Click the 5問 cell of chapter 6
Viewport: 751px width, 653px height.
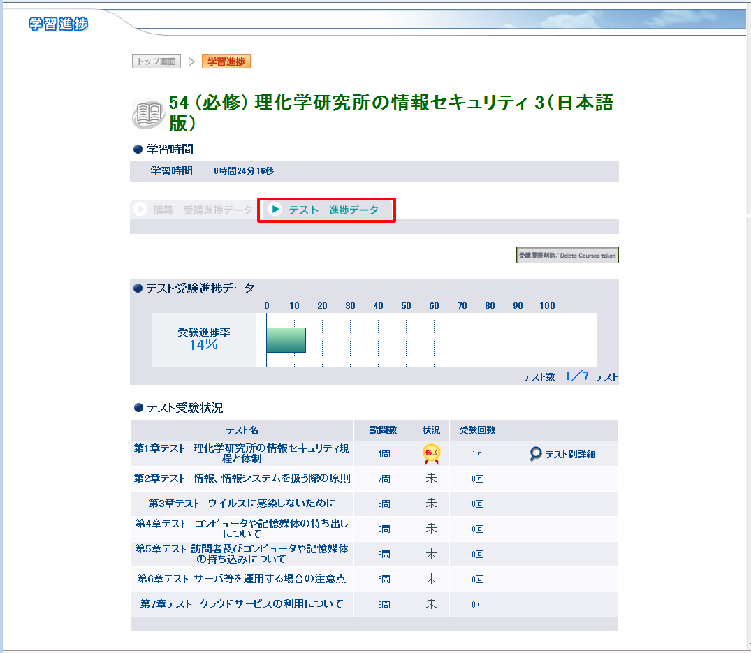pyautogui.click(x=384, y=579)
